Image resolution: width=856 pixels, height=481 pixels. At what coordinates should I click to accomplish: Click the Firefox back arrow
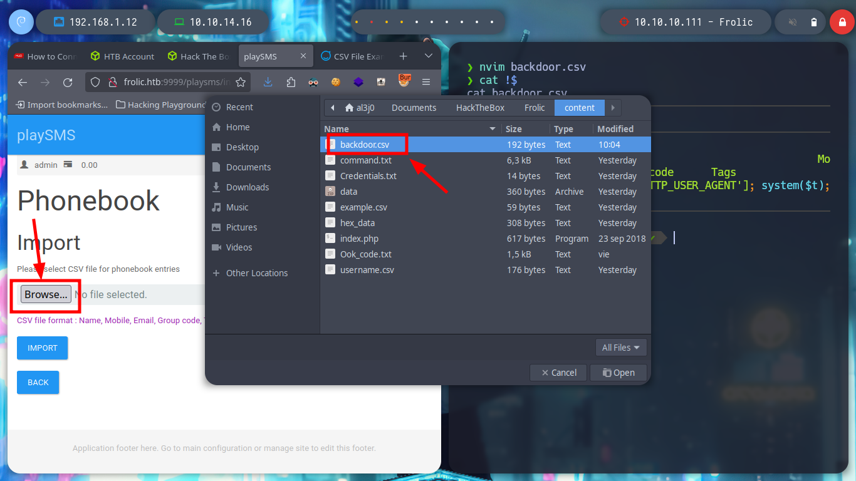point(23,82)
